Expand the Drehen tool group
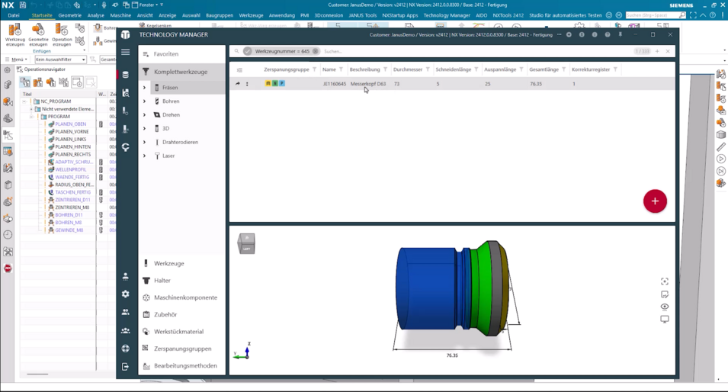 point(144,114)
